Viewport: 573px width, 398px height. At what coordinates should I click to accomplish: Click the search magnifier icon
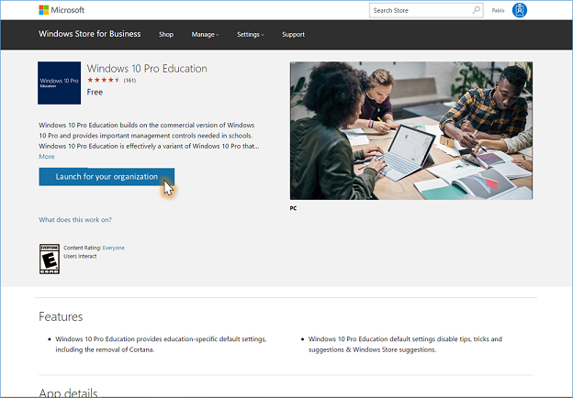[x=476, y=10]
